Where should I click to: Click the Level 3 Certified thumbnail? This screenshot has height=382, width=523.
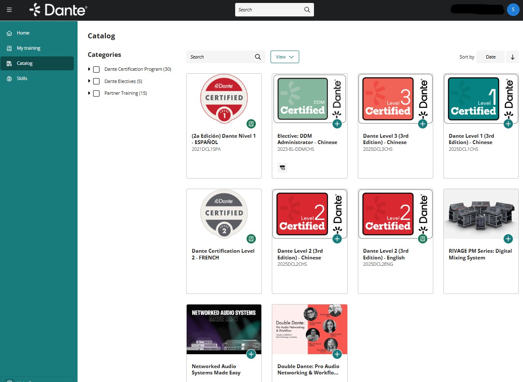pyautogui.click(x=395, y=99)
